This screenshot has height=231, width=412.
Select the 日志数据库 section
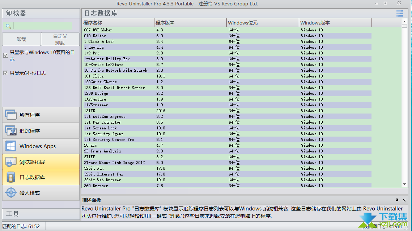click(41, 177)
